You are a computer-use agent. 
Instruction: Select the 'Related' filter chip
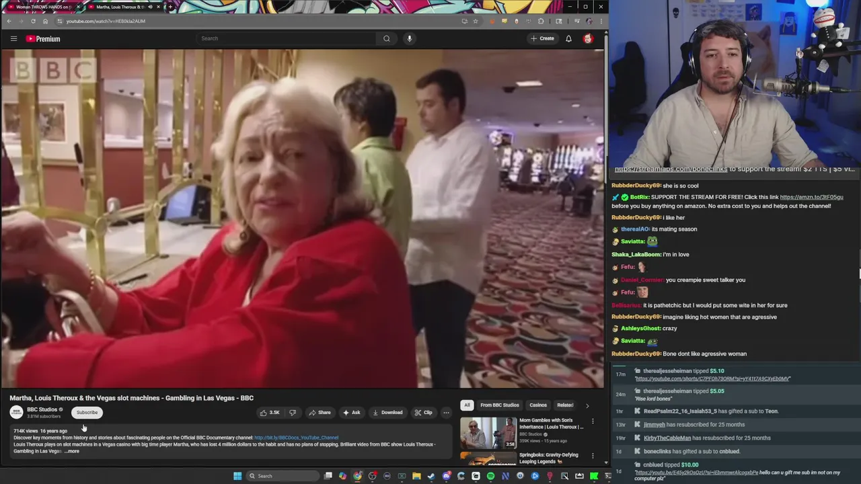tap(565, 405)
